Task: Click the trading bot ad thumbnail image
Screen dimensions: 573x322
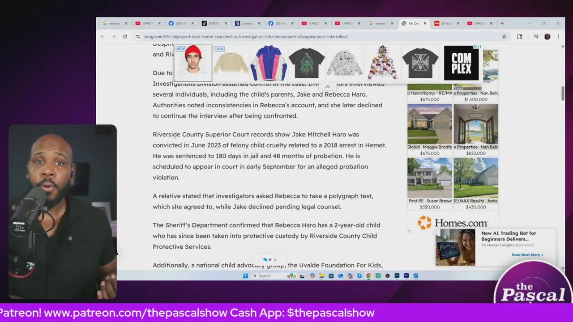Action: [455, 247]
